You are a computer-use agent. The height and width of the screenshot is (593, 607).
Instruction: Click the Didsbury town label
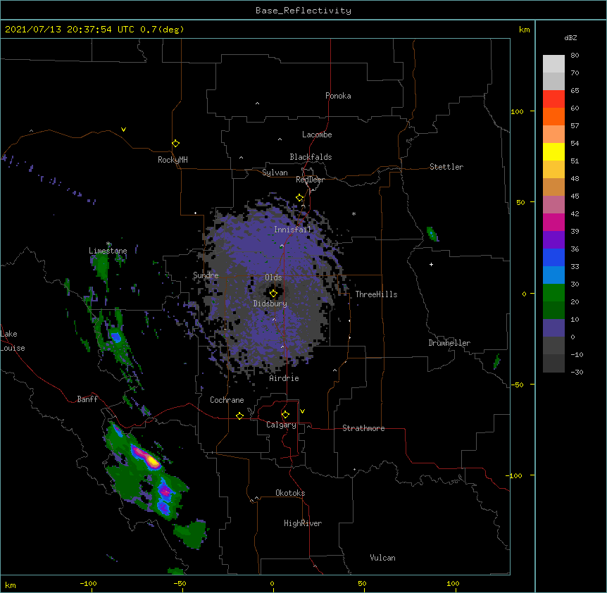(270, 304)
